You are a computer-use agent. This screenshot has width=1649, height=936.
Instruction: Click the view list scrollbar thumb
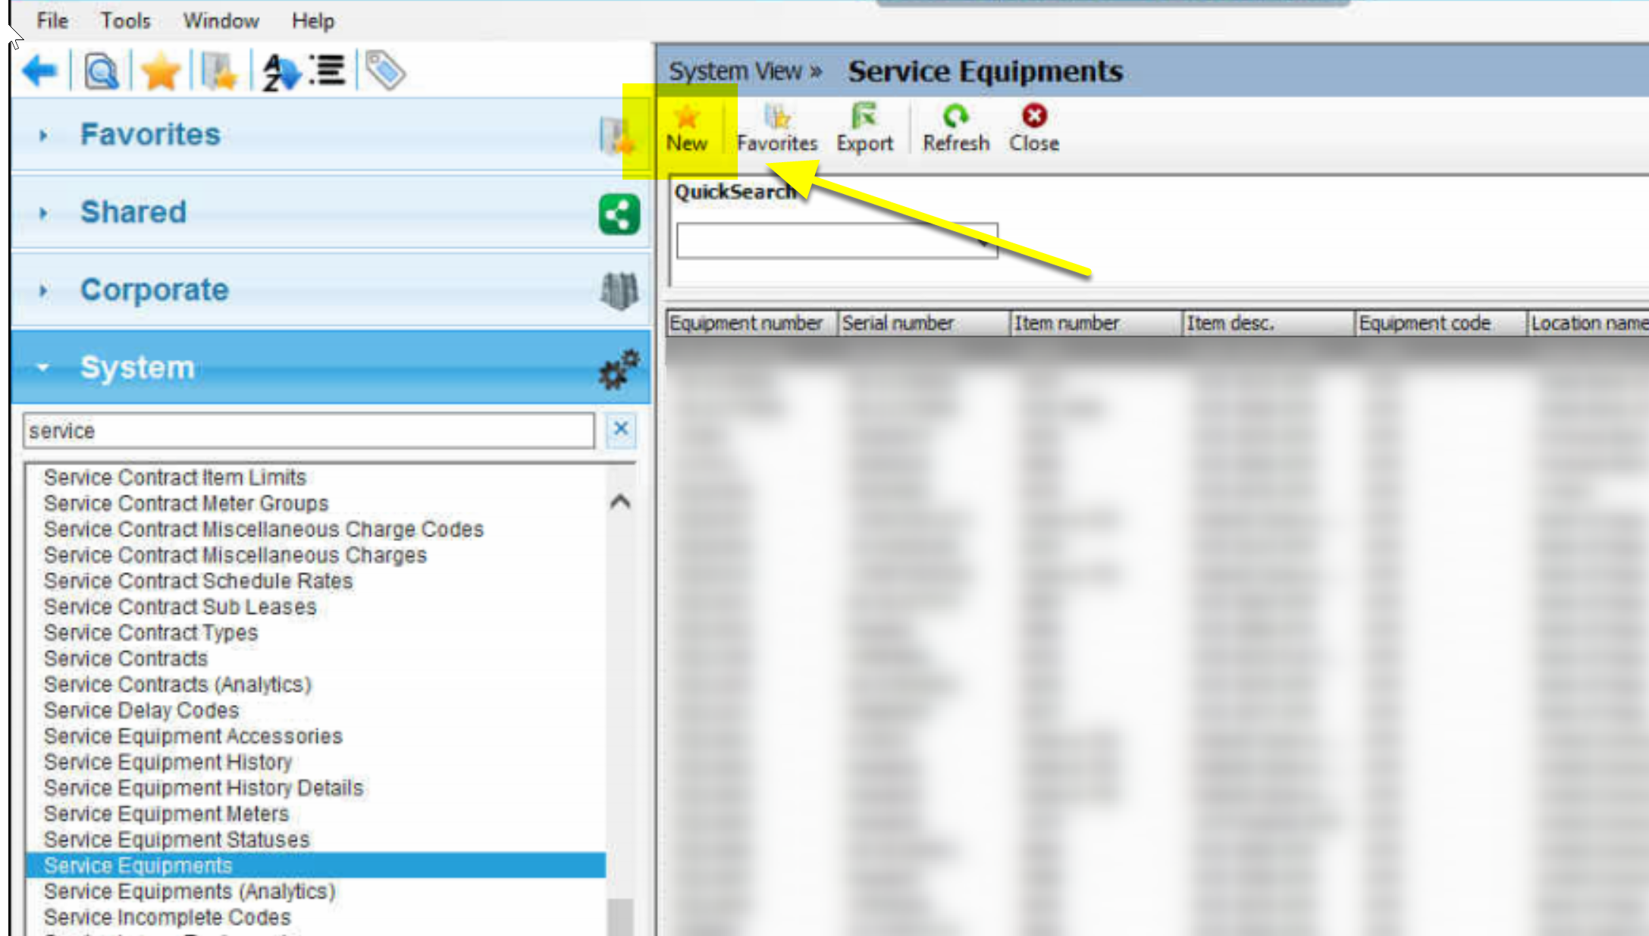tap(620, 916)
